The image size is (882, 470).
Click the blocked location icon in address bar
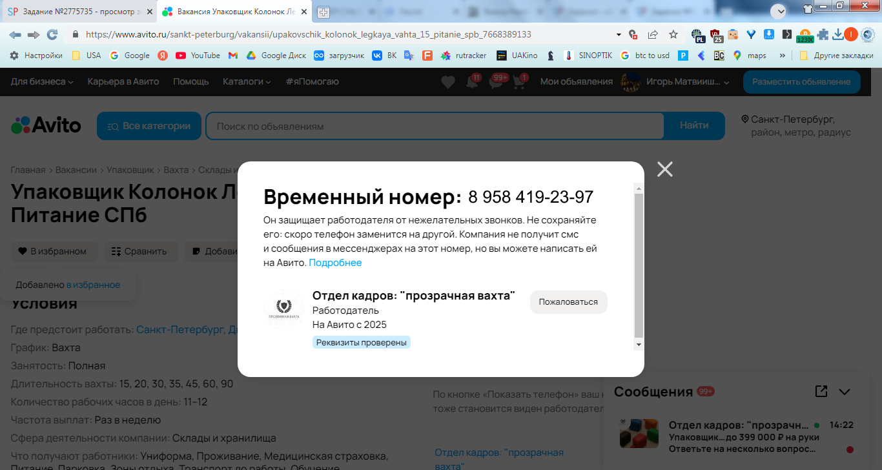633,34
